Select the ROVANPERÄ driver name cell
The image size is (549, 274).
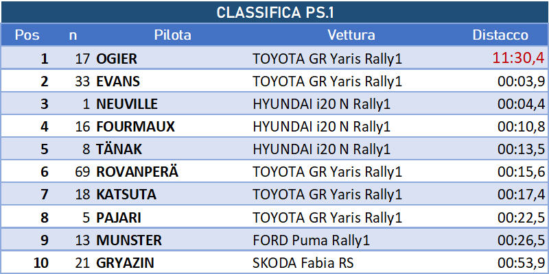[137, 172]
